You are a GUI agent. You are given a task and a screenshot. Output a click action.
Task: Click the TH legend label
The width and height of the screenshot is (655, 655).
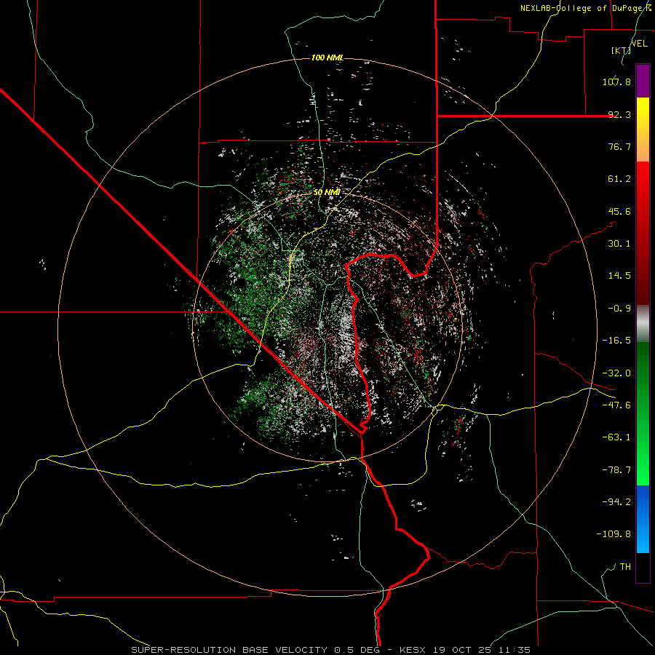[x=625, y=567]
